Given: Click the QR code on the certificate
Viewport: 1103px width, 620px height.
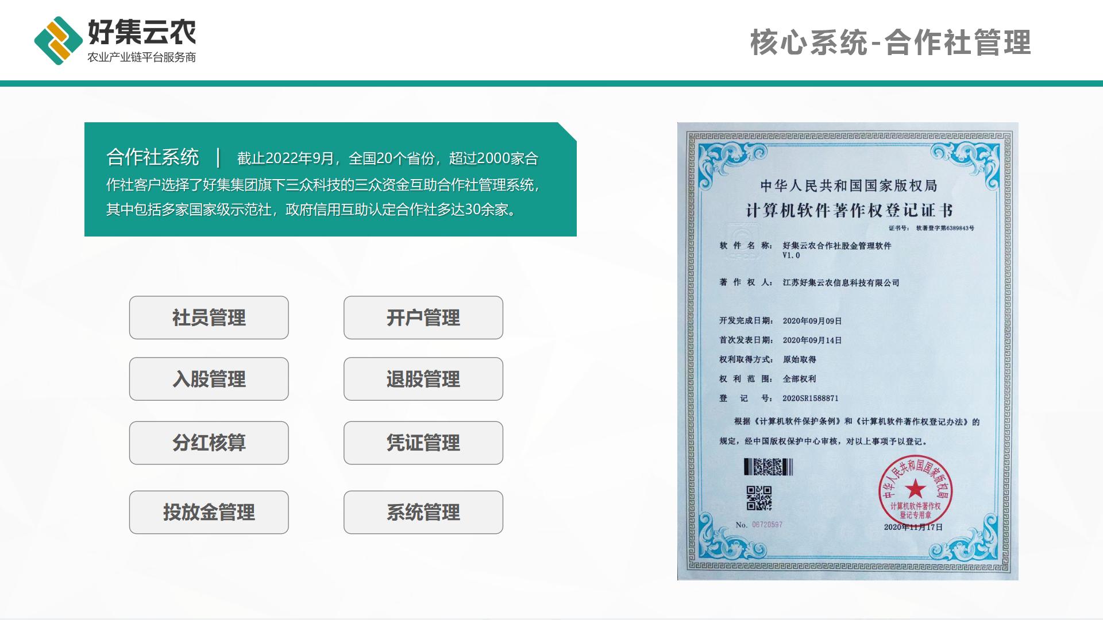Looking at the screenshot, I should [759, 498].
